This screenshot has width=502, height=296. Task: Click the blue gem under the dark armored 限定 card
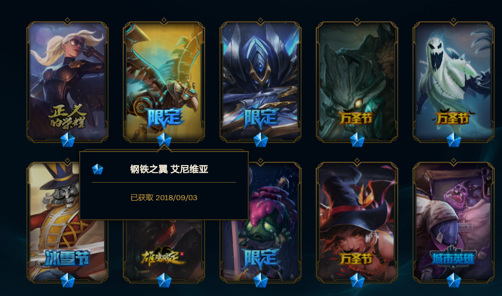(x=261, y=140)
